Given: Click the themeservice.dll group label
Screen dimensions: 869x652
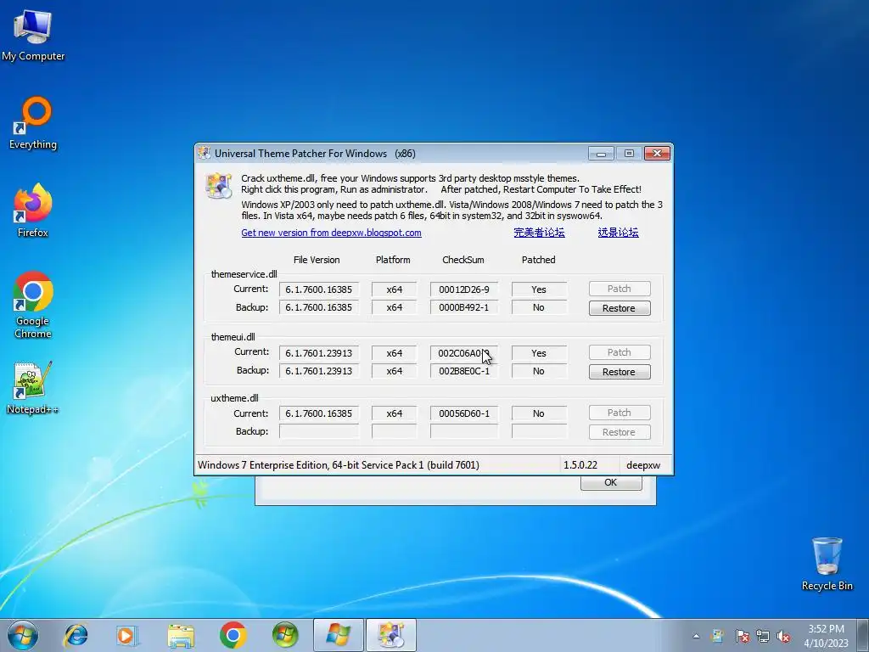Looking at the screenshot, I should pyautogui.click(x=244, y=274).
